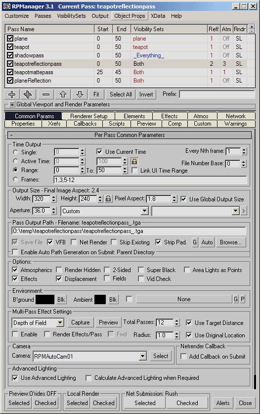Click the add pass plus icon
The height and width of the screenshot is (414, 260).
[x=12, y=94]
